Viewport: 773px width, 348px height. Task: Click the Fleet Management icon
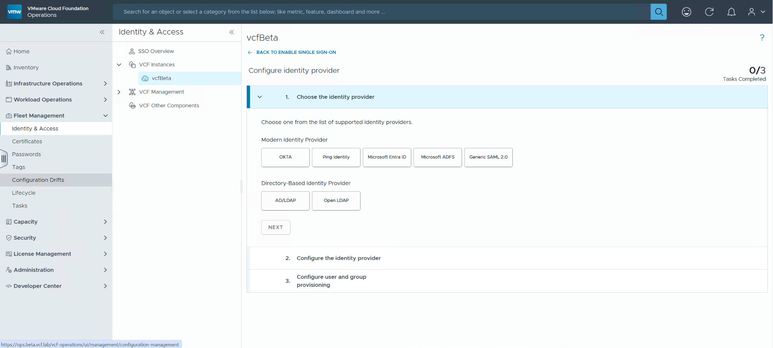pyautogui.click(x=9, y=116)
